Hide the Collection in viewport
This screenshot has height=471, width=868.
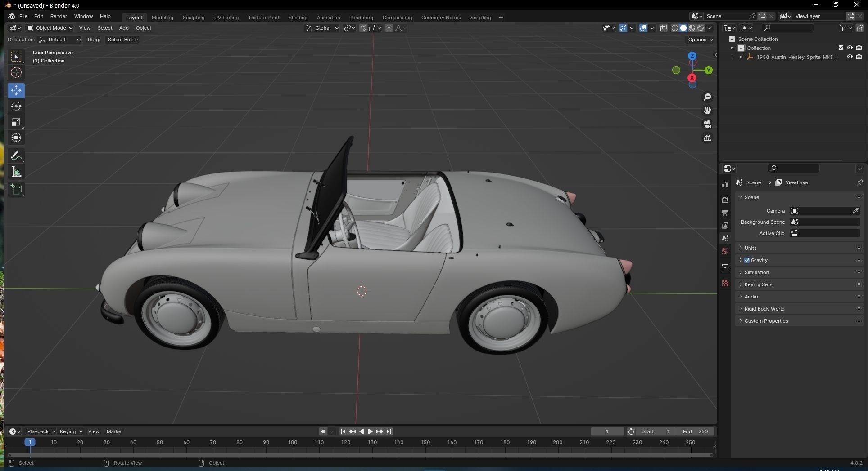pos(850,48)
